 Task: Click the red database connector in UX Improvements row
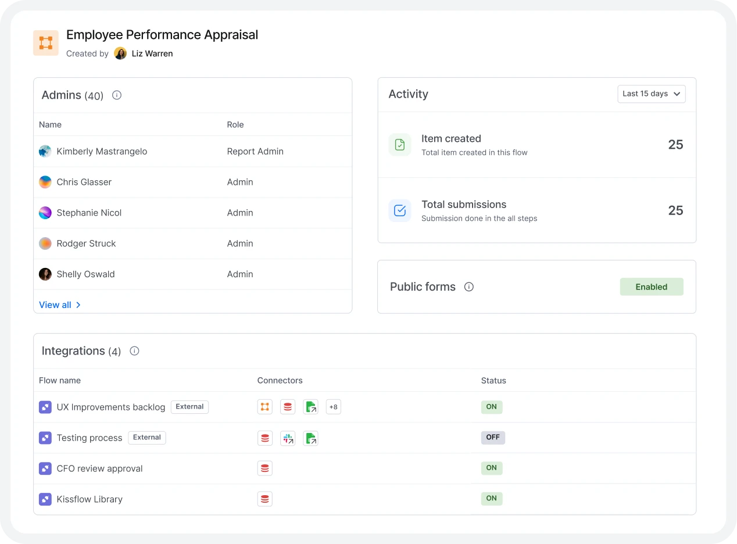288,407
